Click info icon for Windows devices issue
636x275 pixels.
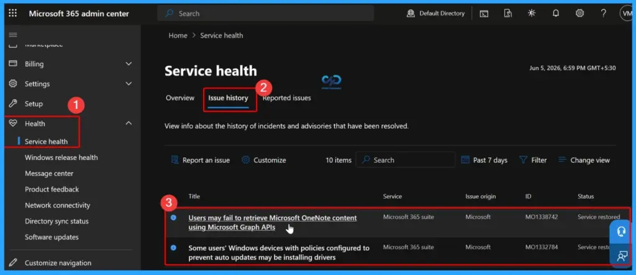click(174, 248)
